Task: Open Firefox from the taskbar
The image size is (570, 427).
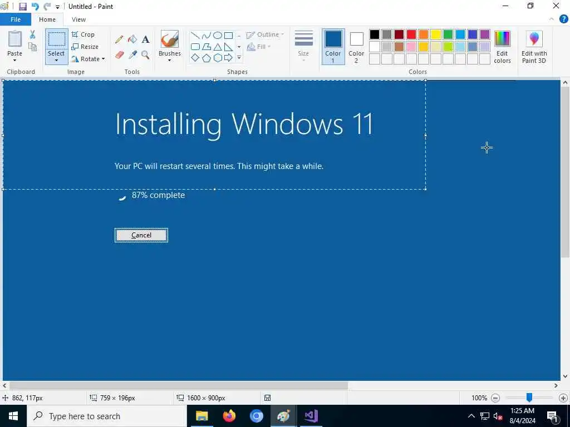Action: coord(229,416)
